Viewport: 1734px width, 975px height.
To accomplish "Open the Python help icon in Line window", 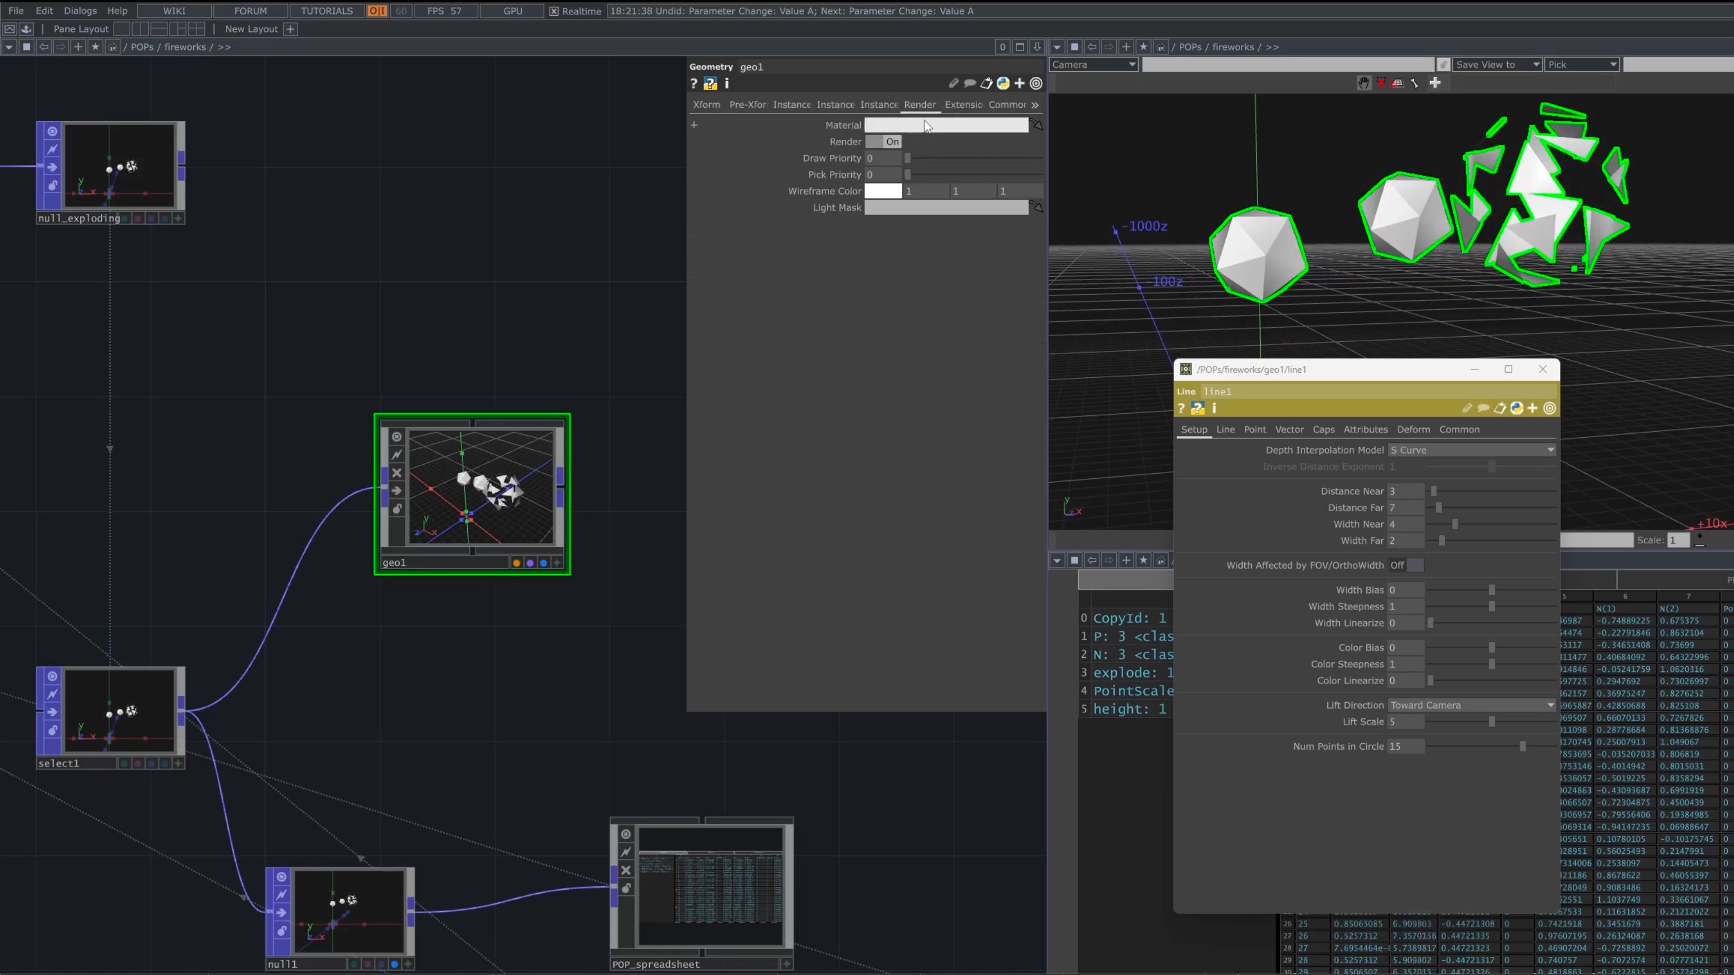I will tap(1198, 409).
